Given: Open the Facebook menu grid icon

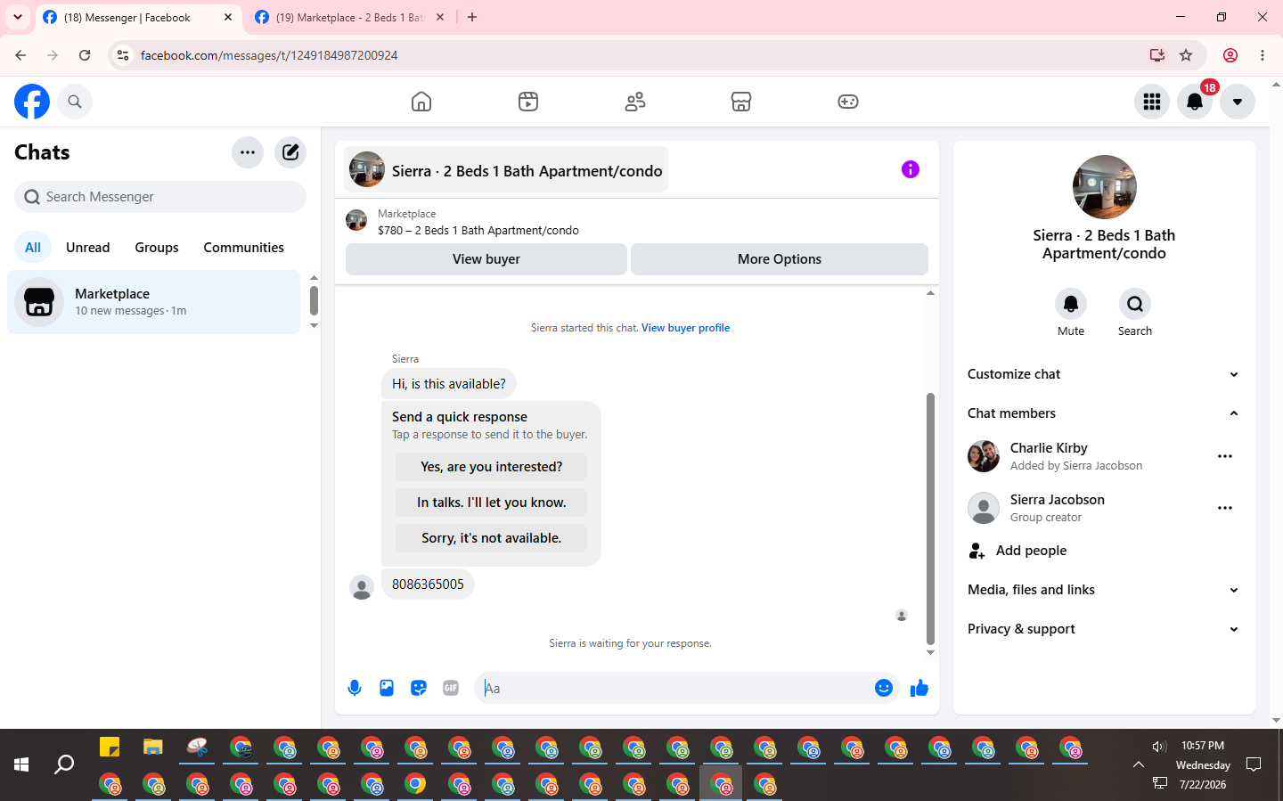Looking at the screenshot, I should 1152,102.
